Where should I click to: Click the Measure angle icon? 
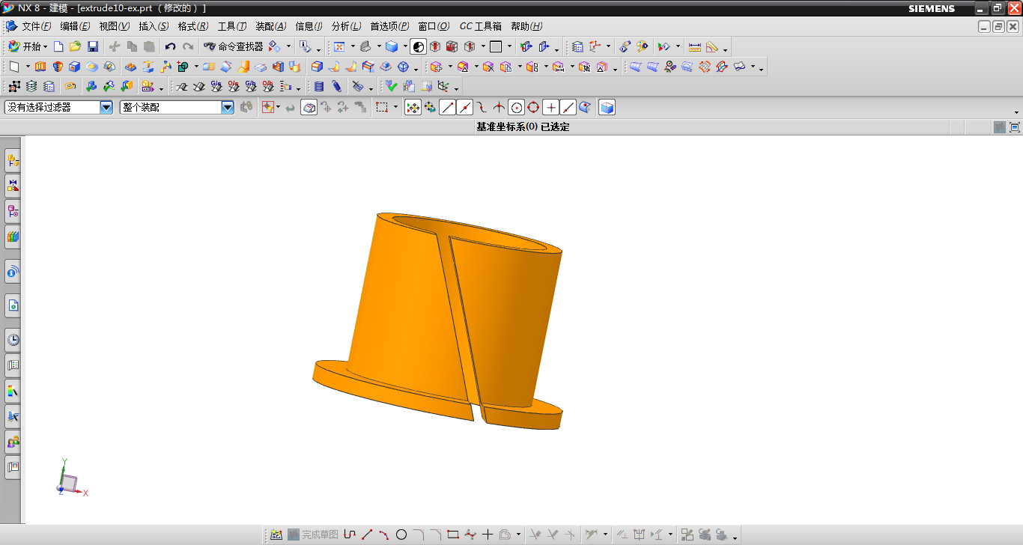(x=711, y=46)
